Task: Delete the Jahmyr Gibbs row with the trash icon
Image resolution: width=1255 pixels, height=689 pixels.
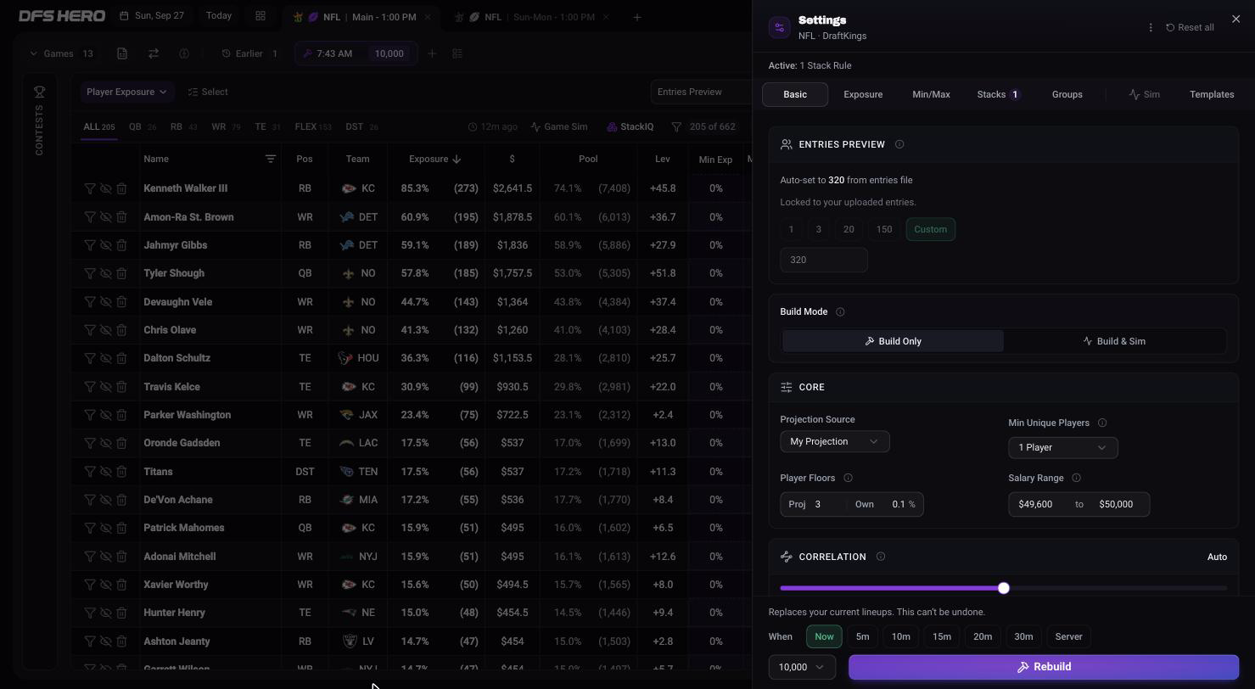Action: tap(121, 245)
